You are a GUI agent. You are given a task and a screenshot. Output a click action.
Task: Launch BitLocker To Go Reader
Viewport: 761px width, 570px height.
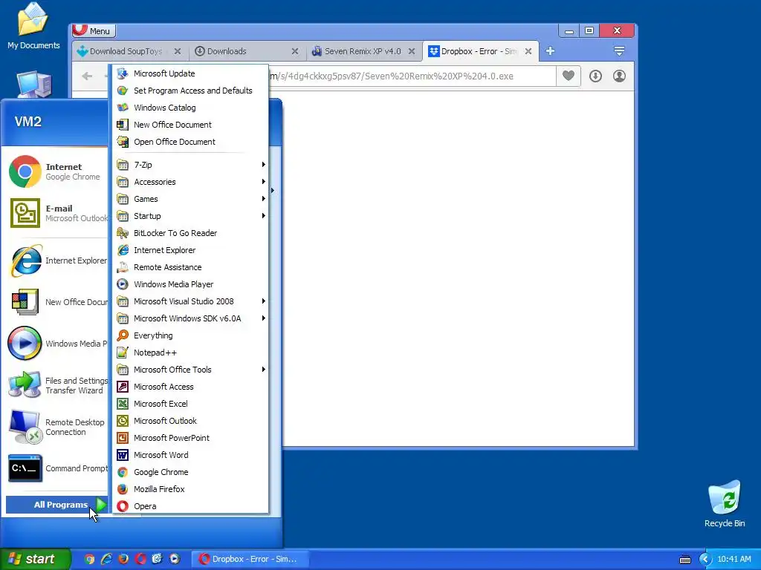[x=191, y=233]
